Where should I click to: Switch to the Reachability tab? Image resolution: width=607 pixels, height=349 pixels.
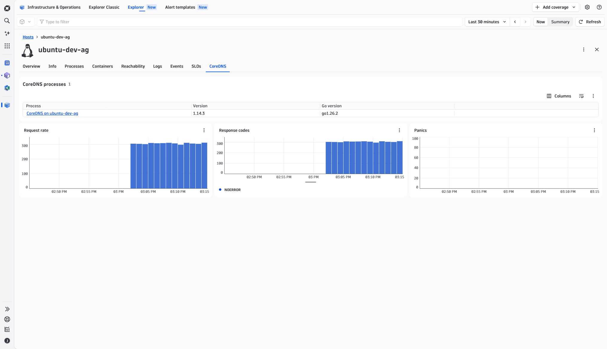[x=133, y=66]
